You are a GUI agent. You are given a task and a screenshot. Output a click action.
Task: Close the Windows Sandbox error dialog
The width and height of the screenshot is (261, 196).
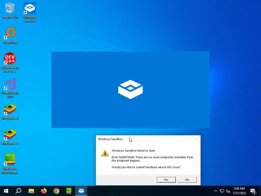[x=197, y=139]
